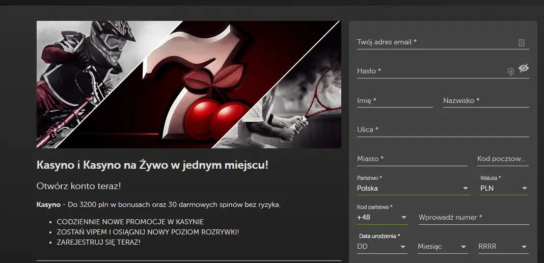Viewport: 544px width, 263px height.
Task: Open the Waluta dropdown showing PLN
Action: tap(504, 189)
